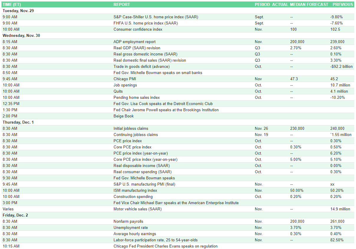Screen dimensions: 356x249
Task: Click the PERIOD column header
Action: pyautogui.click(x=262, y=4)
